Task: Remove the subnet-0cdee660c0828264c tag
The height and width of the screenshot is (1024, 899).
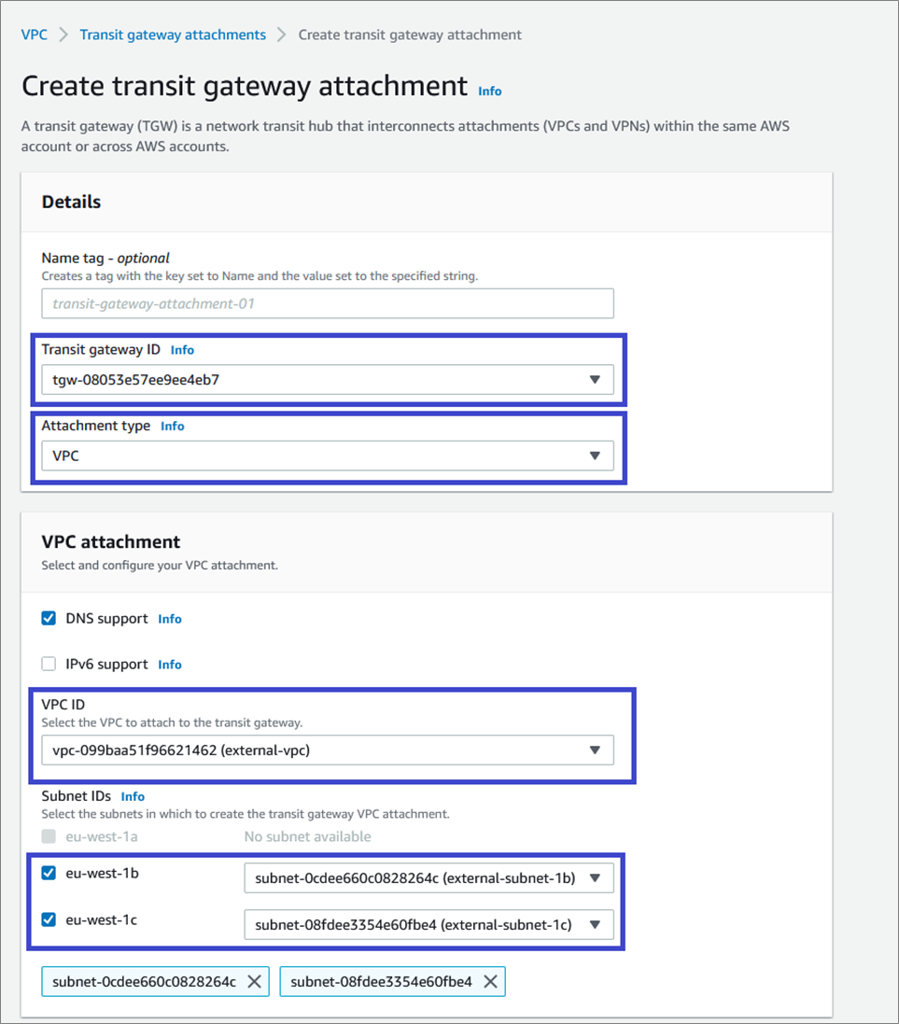Action: coord(255,981)
